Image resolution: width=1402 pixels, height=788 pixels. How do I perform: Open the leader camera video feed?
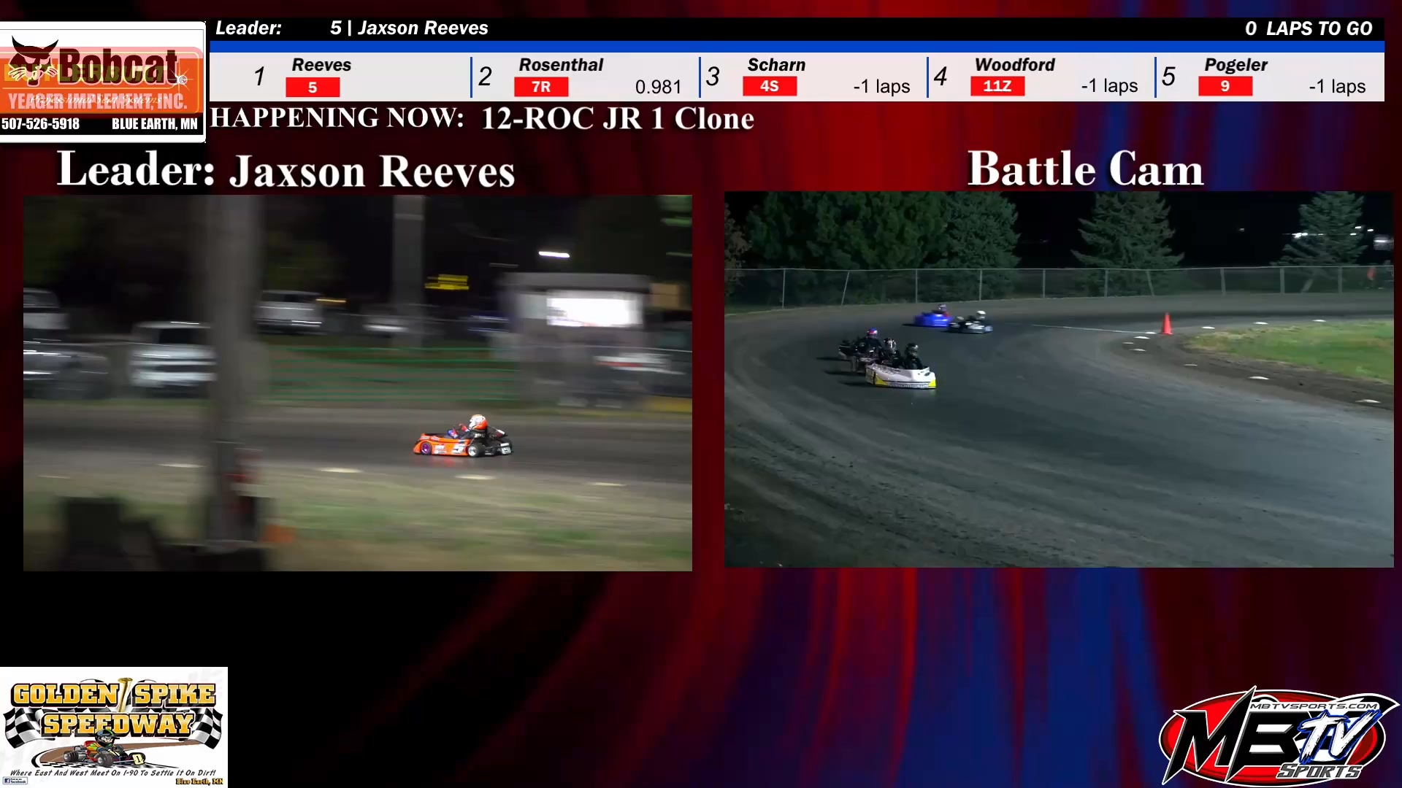pos(358,382)
